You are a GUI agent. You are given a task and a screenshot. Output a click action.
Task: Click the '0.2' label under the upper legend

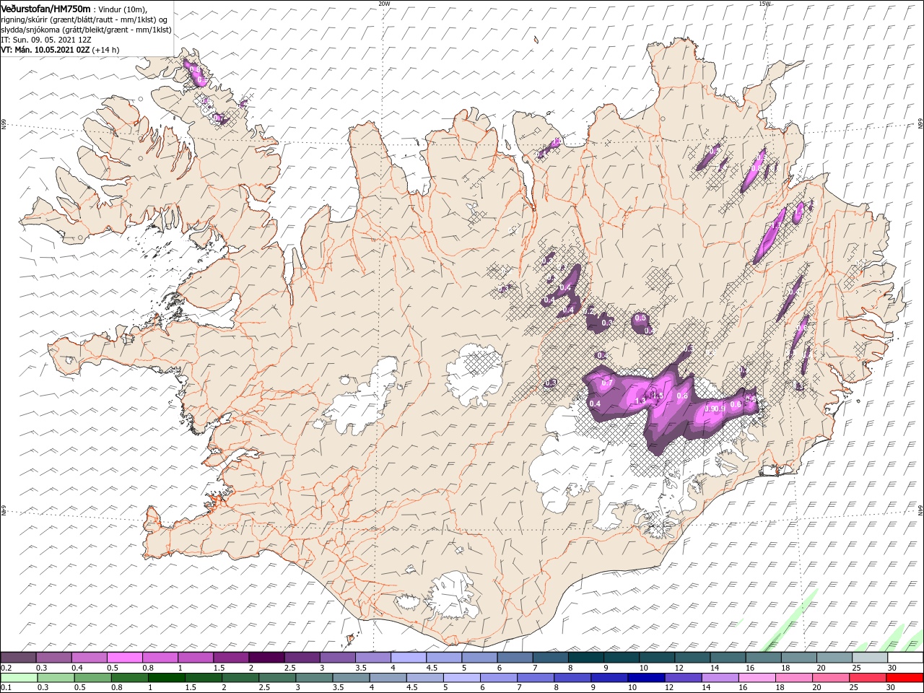[6, 668]
